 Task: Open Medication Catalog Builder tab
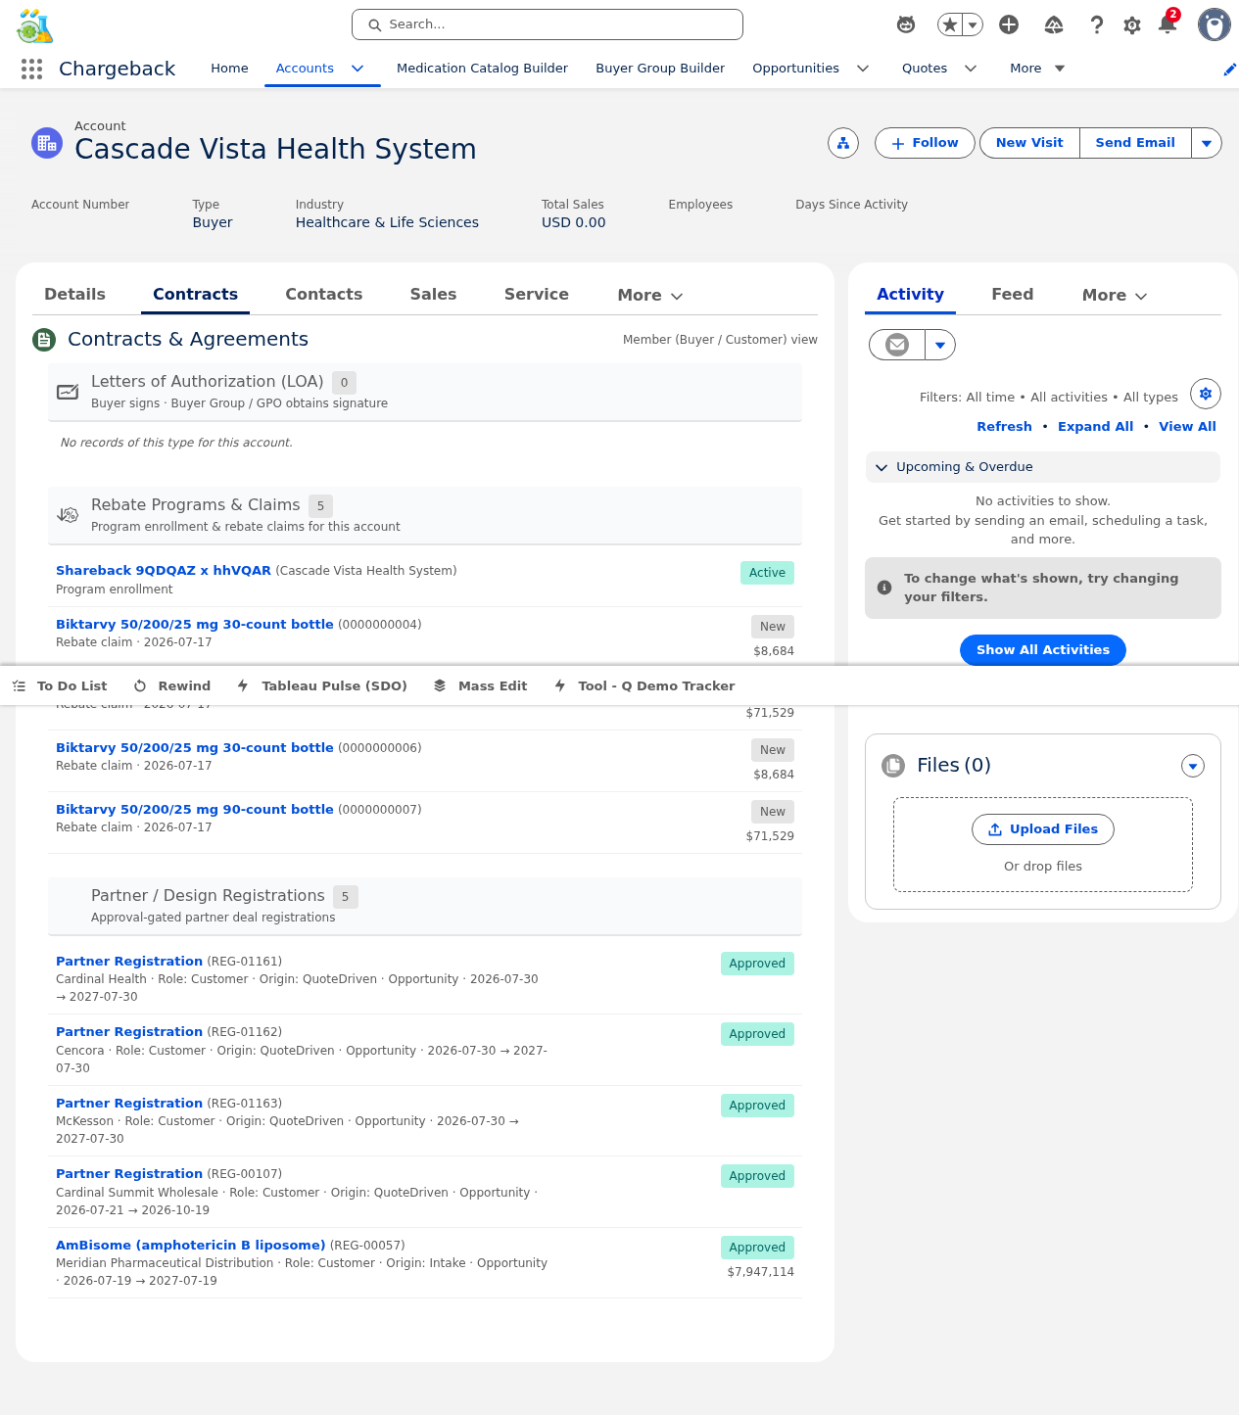pos(482,69)
